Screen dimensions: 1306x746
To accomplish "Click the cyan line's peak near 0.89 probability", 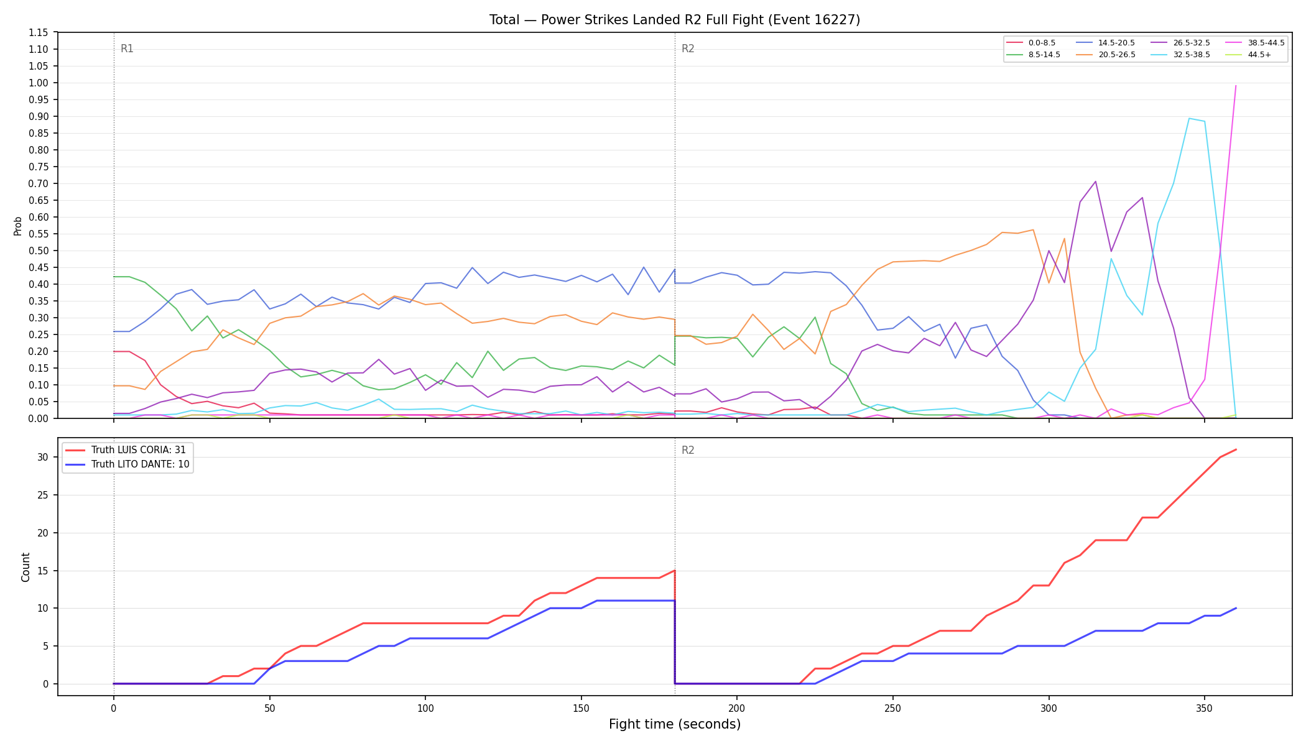I will (1189, 118).
